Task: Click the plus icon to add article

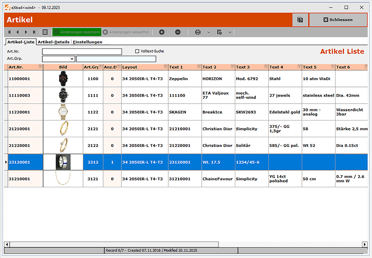Action: pos(162,32)
